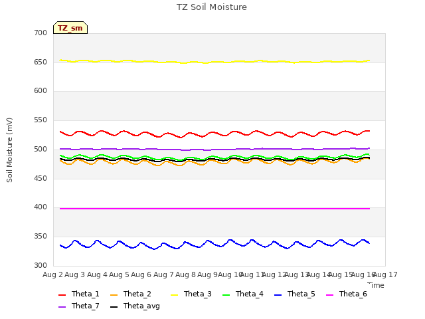Viewport: 425px width, 319px height.
Task: Click the TZ_sm panel label
Action: tap(70, 28)
